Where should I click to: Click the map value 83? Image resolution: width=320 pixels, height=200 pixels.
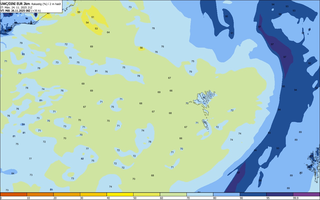[23, 54]
